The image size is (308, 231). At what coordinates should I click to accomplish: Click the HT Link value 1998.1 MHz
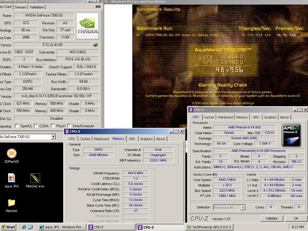pyautogui.click(x=227, y=196)
